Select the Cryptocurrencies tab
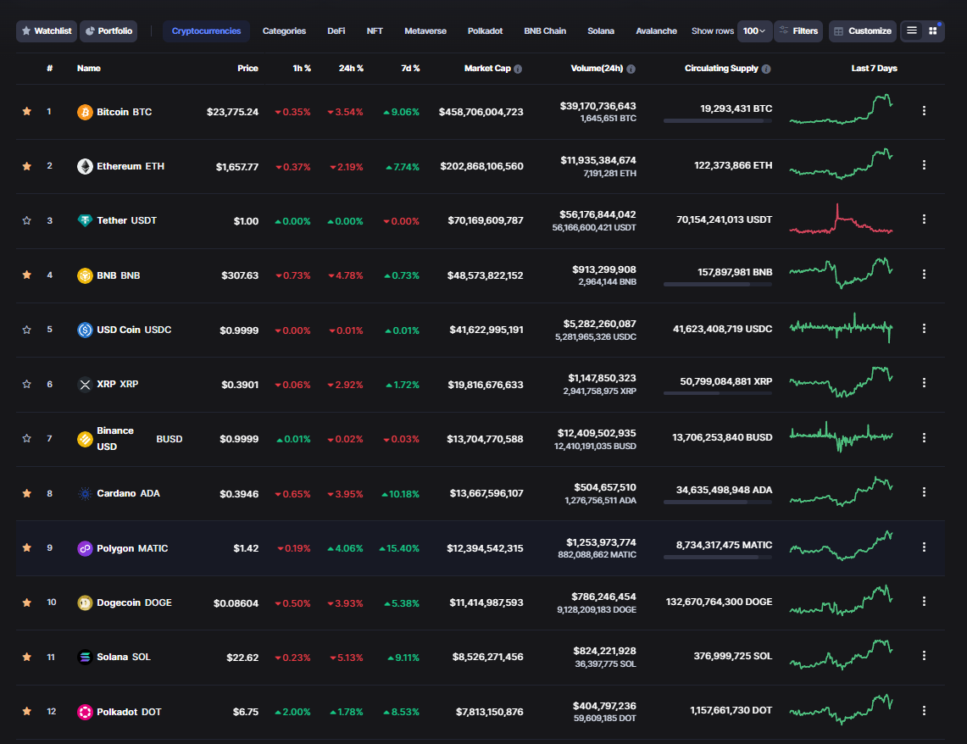967x744 pixels. (206, 31)
